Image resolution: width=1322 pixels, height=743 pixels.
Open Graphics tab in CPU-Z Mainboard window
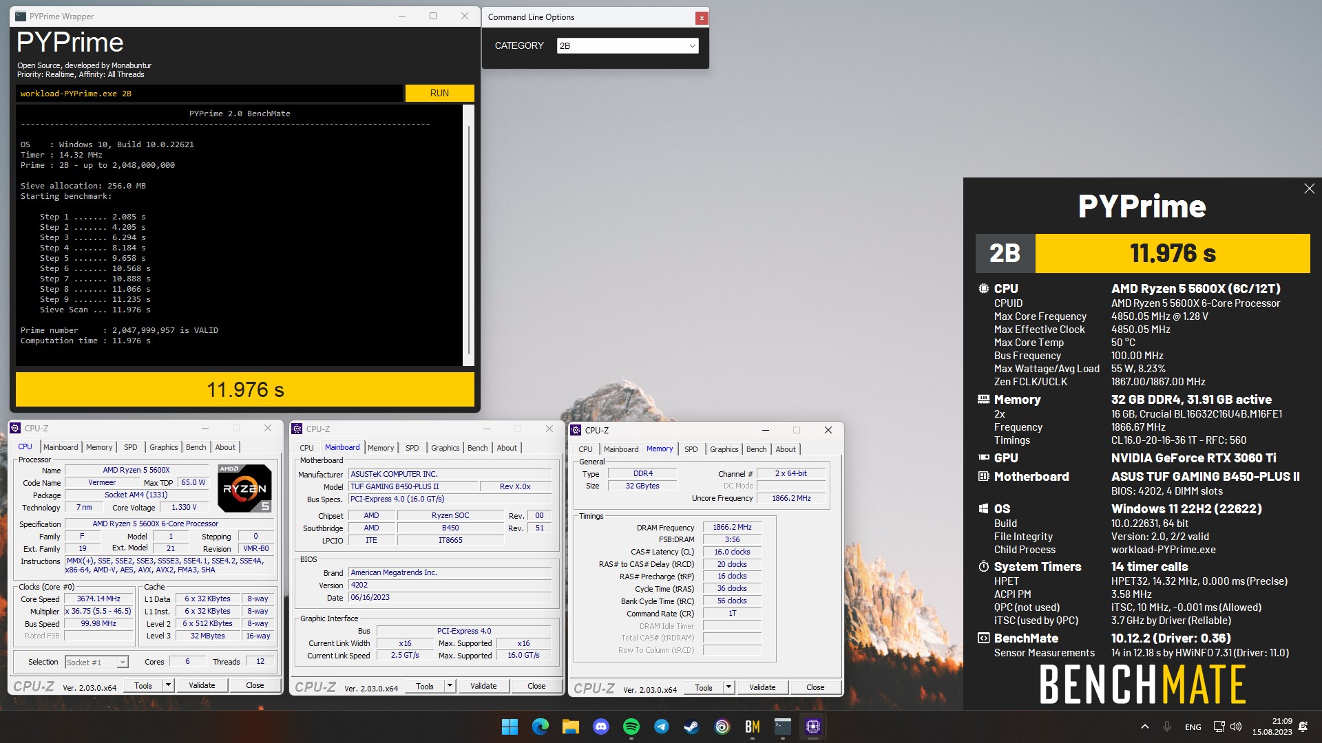[x=445, y=448]
